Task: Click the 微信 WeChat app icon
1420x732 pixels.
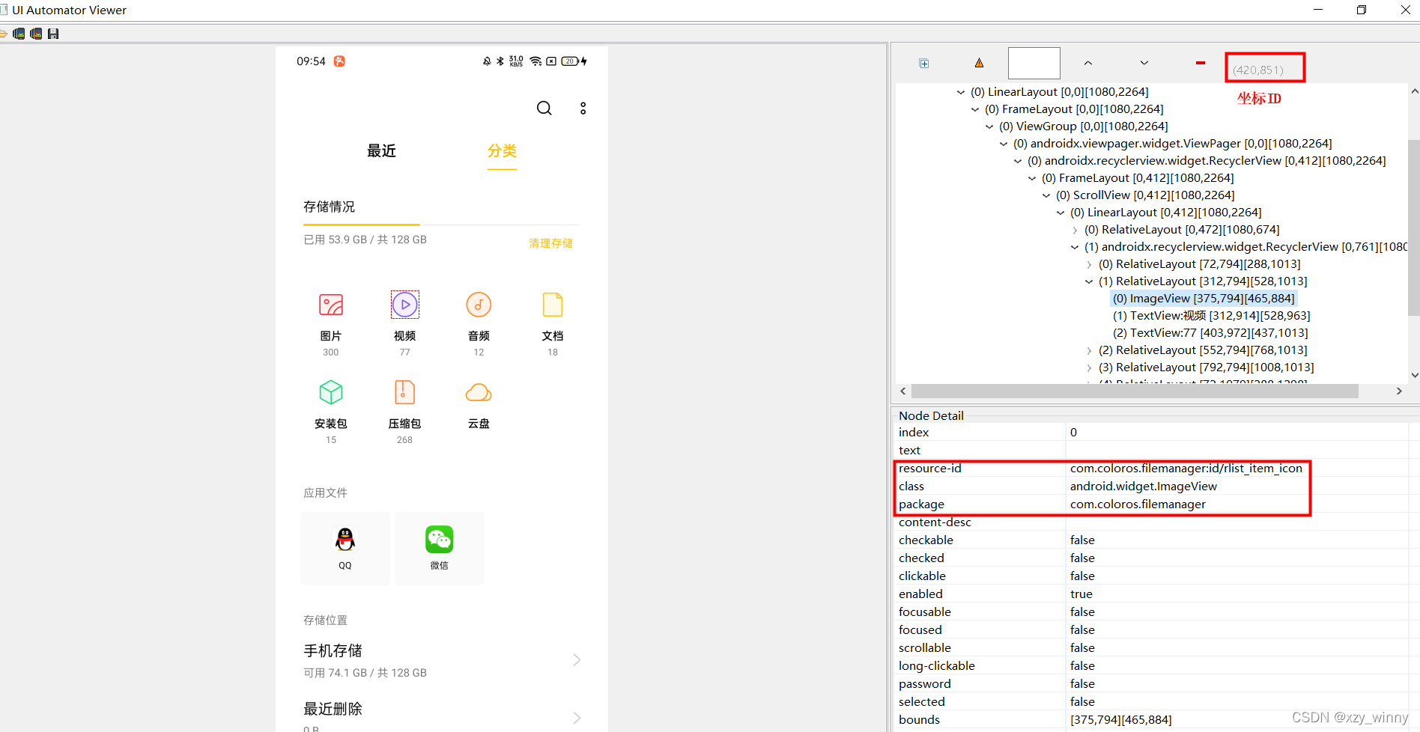Action: (439, 539)
